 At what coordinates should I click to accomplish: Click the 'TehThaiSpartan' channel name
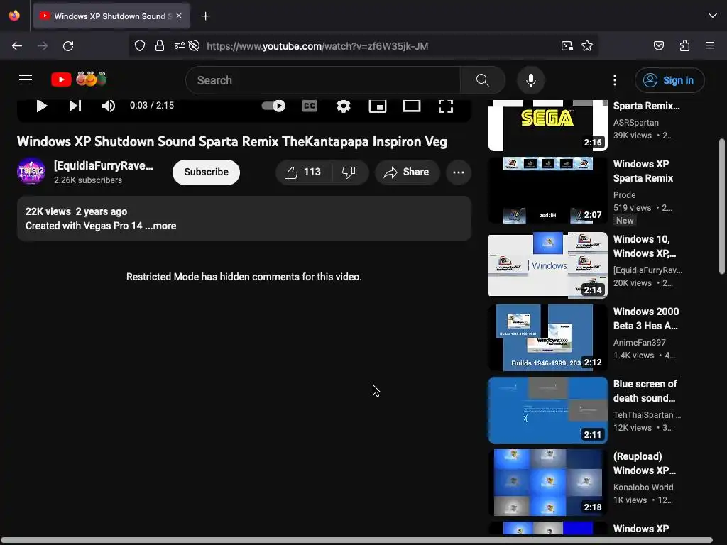[x=647, y=414]
